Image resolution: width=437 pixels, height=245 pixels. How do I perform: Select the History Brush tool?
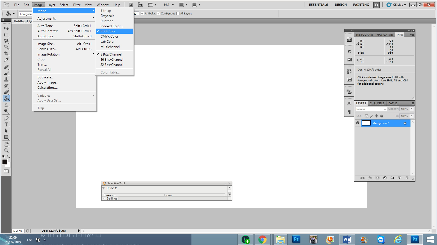(6, 86)
